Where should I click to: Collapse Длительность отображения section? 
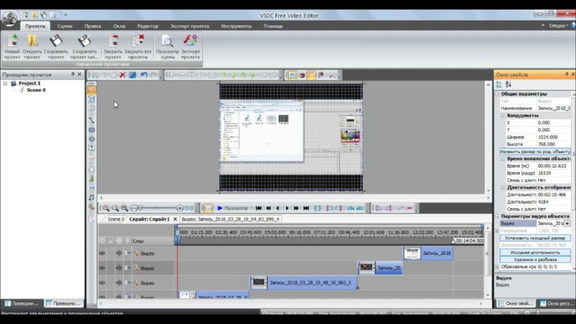(503, 188)
